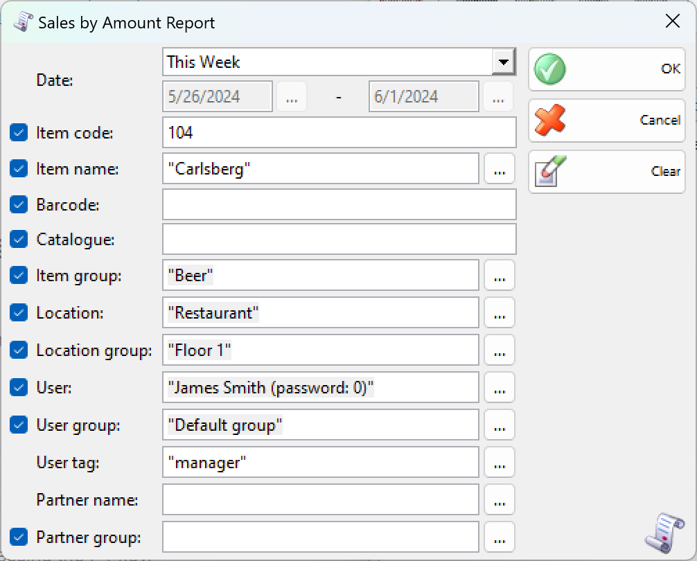This screenshot has width=697, height=561.
Task: Focus the empty Barcode input field
Action: 339,204
